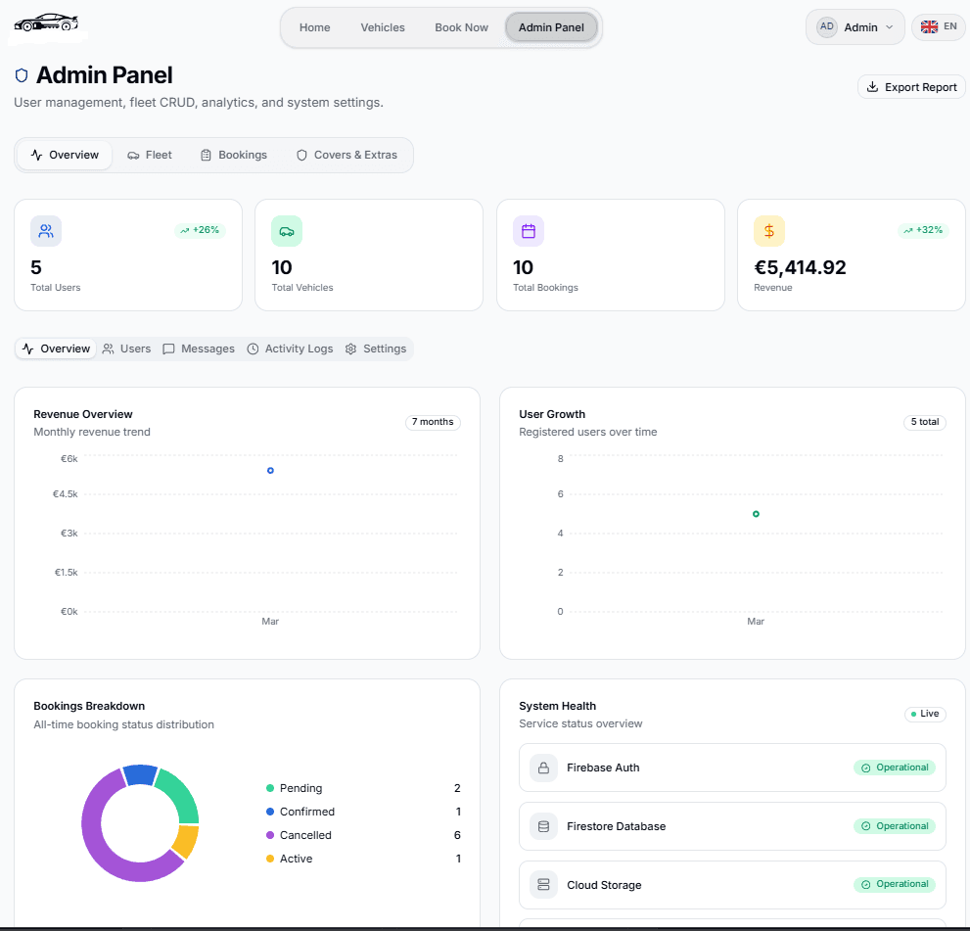Open the EN language selector
Screen dimensions: 970x931
[937, 26]
